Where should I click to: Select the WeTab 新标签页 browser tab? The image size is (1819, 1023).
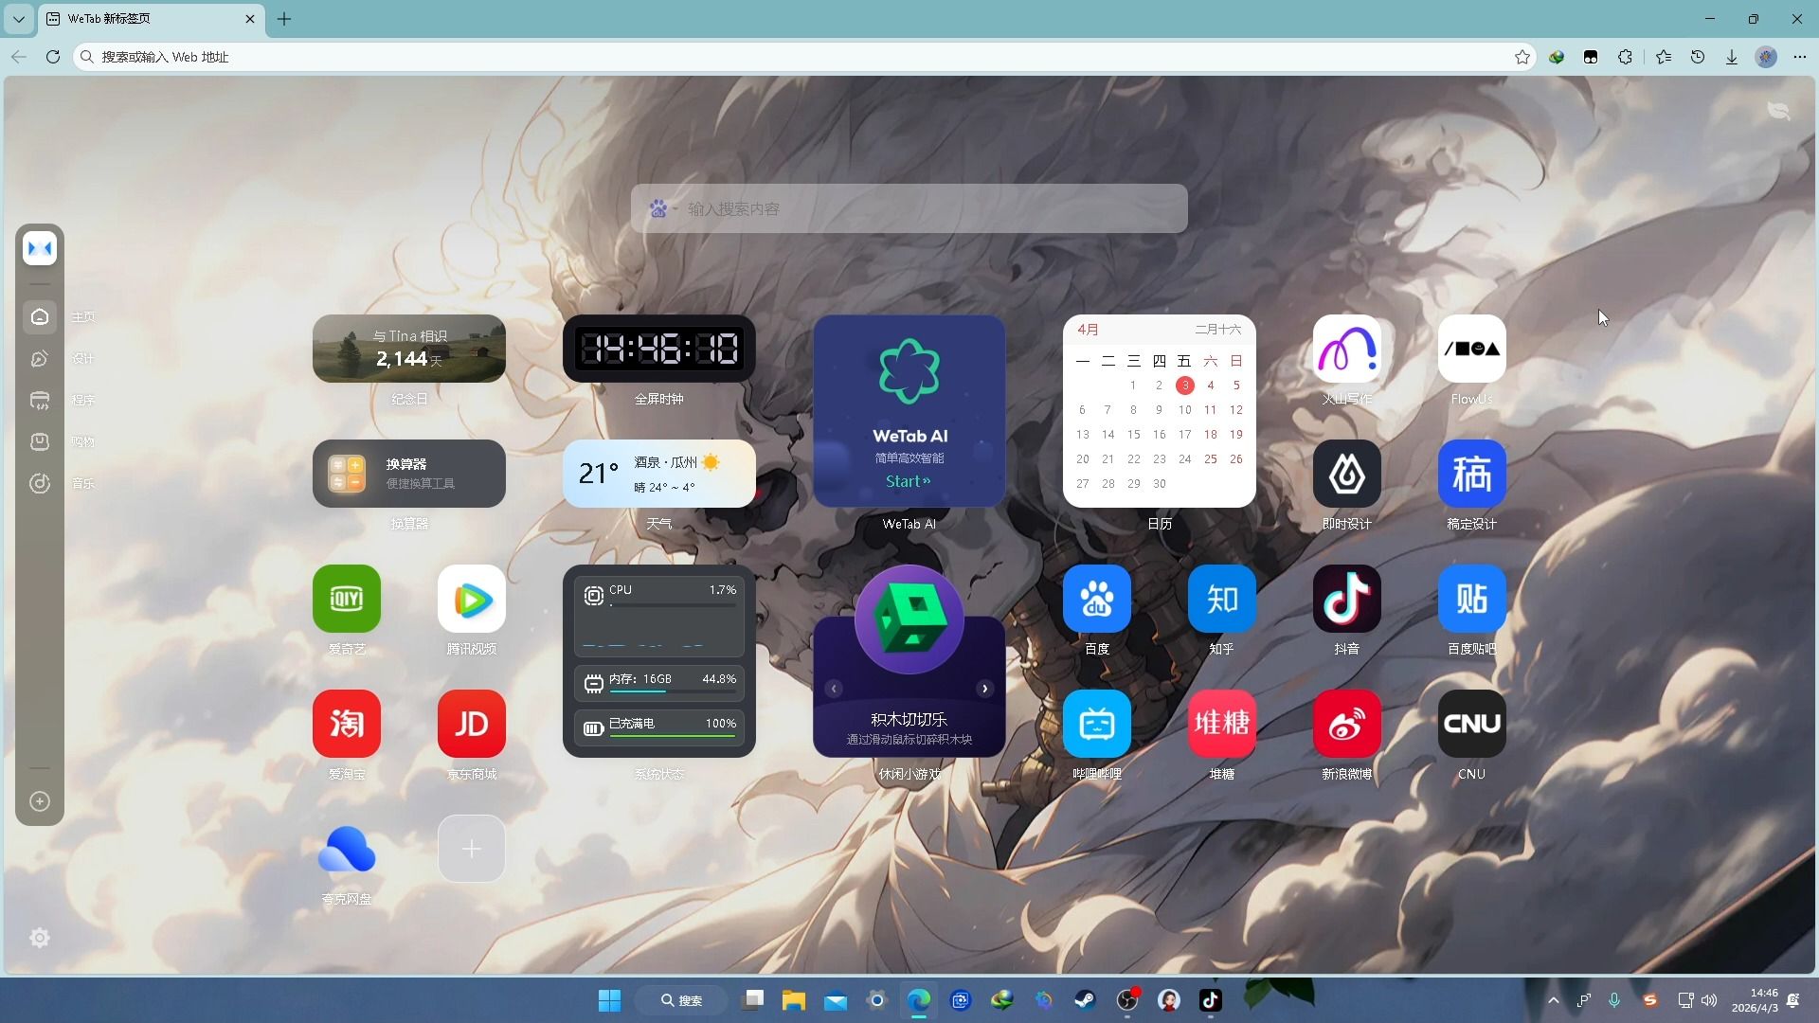click(x=152, y=19)
